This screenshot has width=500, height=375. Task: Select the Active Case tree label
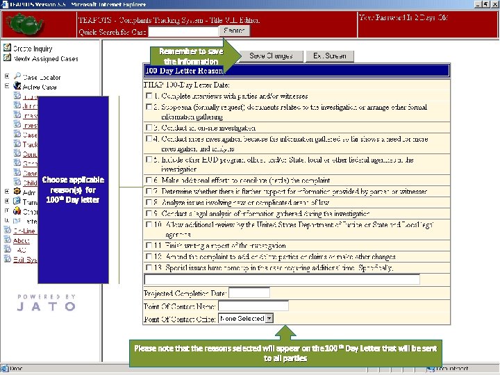tap(40, 87)
